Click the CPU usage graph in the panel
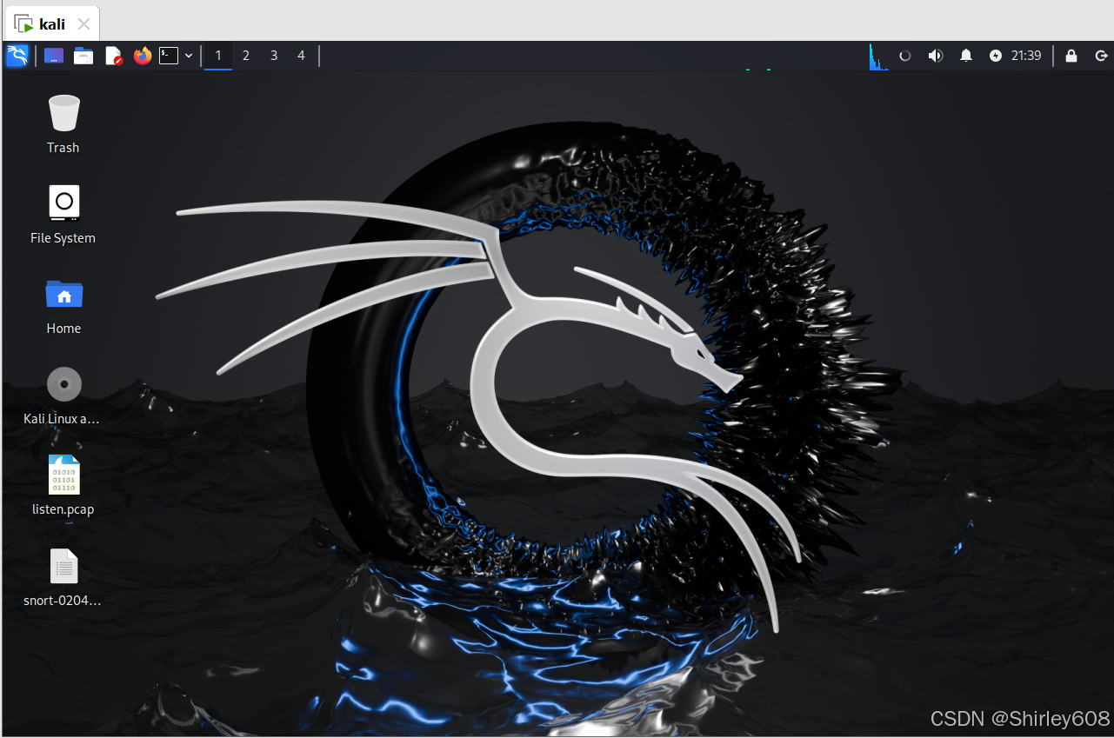This screenshot has width=1114, height=738. (x=878, y=57)
